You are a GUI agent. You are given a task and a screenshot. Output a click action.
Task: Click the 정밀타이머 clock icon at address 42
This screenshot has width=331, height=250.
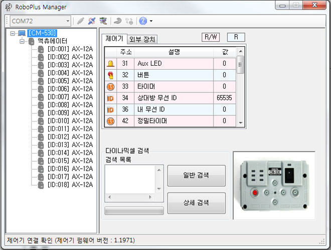(110, 121)
